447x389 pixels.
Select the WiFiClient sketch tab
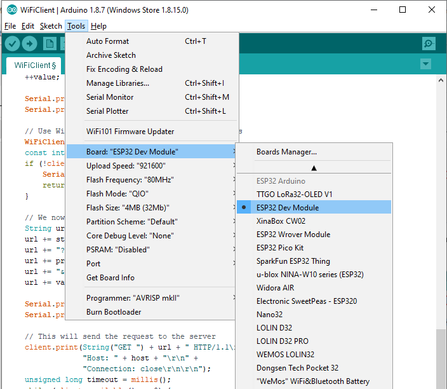pos(35,65)
